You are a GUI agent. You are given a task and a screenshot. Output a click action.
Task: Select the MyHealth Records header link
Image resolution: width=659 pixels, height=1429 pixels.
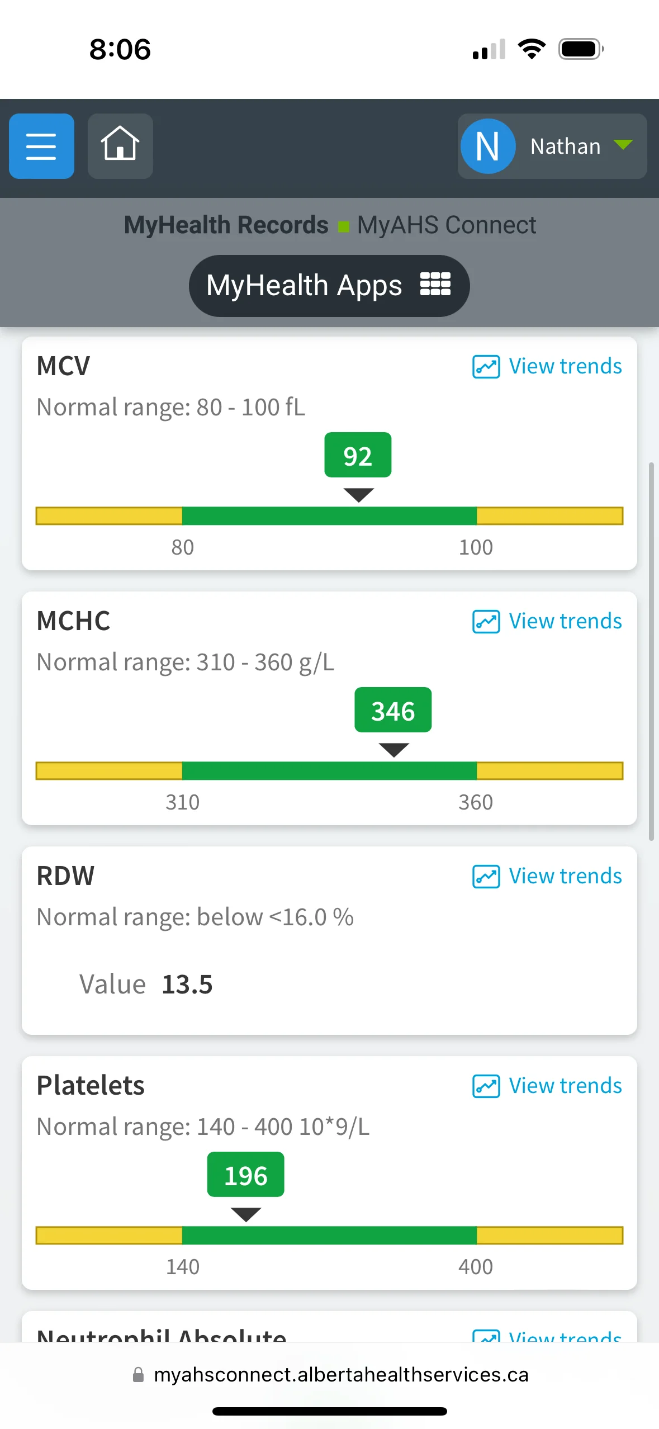pyautogui.click(x=226, y=225)
